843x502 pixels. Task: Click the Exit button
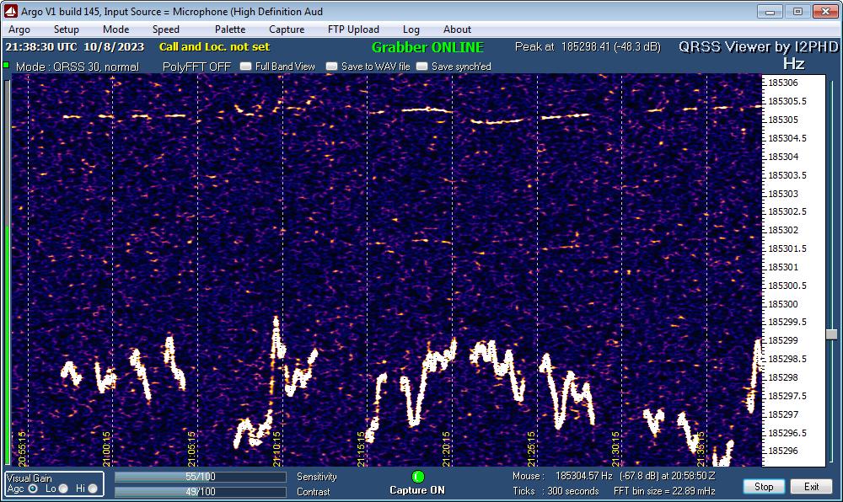click(x=811, y=487)
